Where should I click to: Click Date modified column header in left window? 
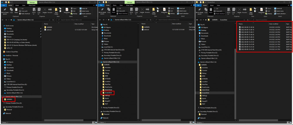point(79,24)
